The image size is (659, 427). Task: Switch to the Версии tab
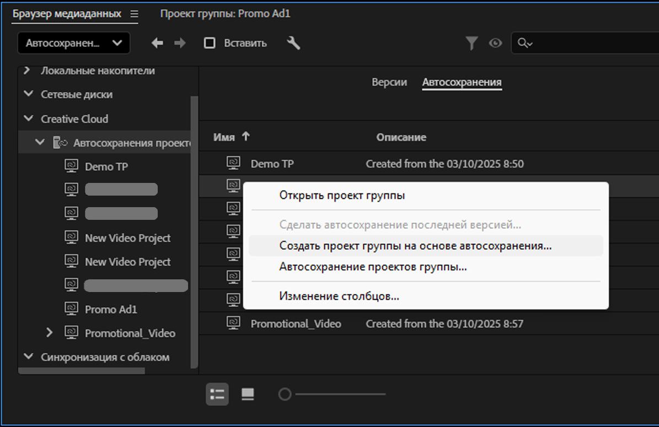pos(389,82)
